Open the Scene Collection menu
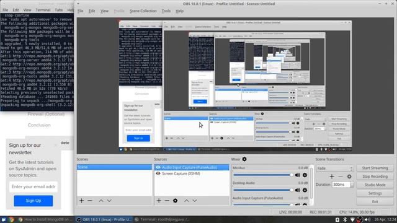397x223 pixels. coord(143,11)
